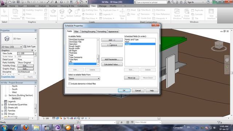The image size is (233, 131).
Task: Expand Groups node in Project Browser
Action: click(x=2, y=114)
